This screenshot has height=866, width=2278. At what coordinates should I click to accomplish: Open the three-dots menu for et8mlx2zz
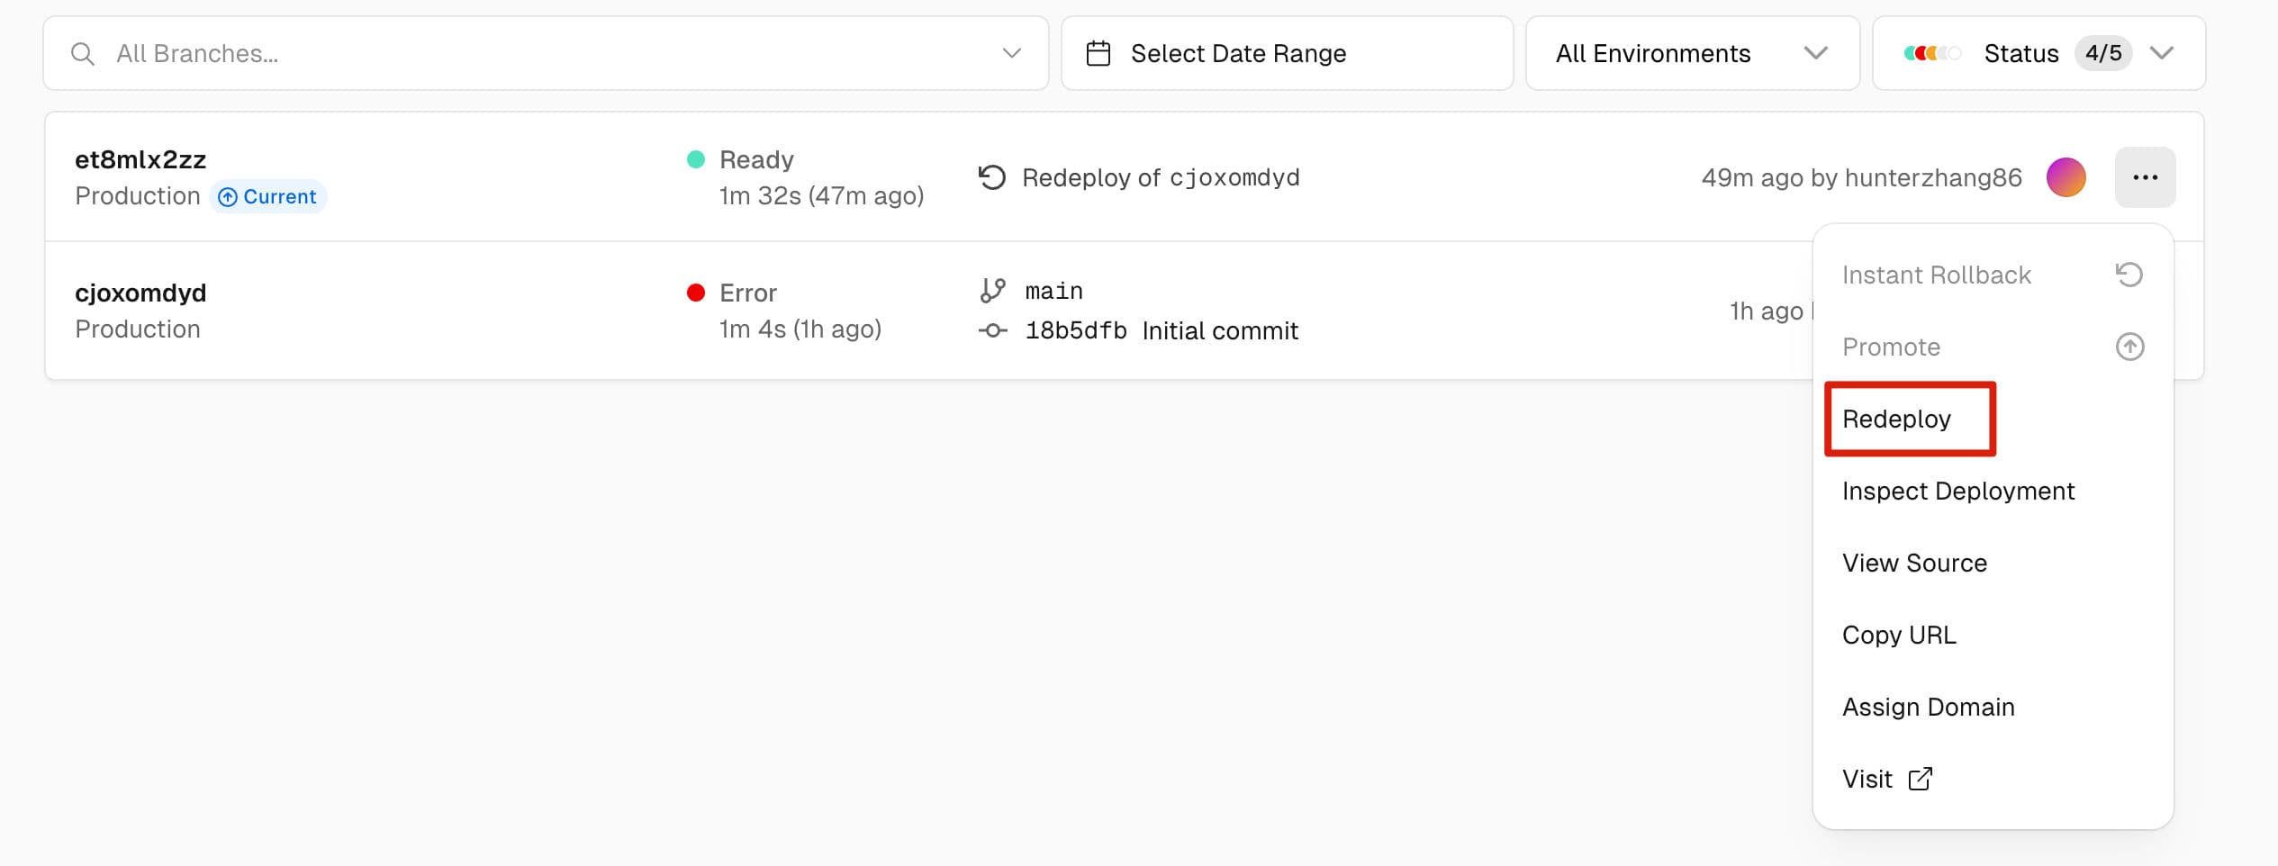point(2145,177)
